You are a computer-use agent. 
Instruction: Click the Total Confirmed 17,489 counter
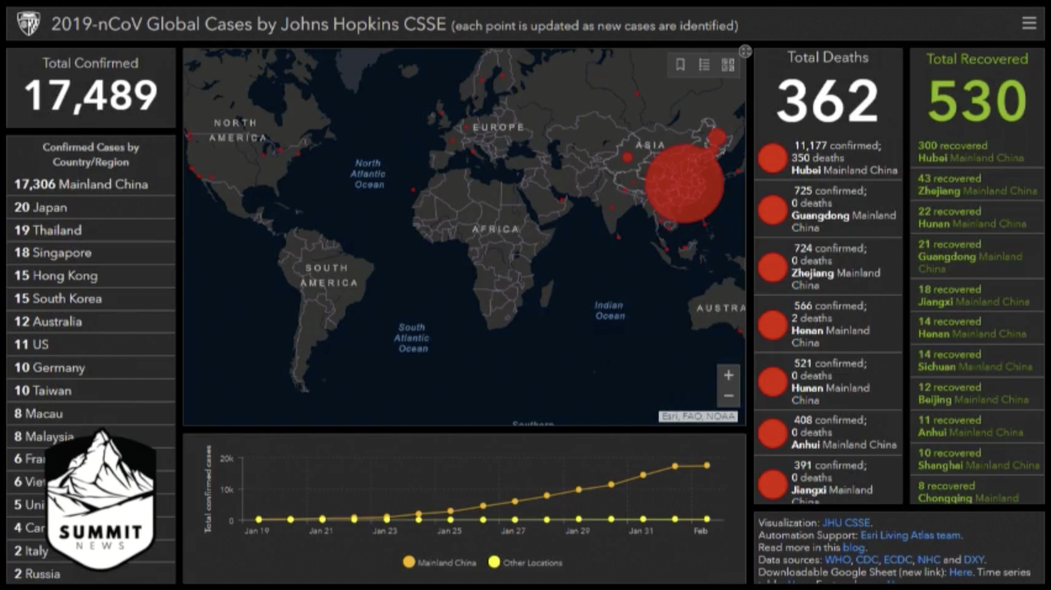pos(91,88)
